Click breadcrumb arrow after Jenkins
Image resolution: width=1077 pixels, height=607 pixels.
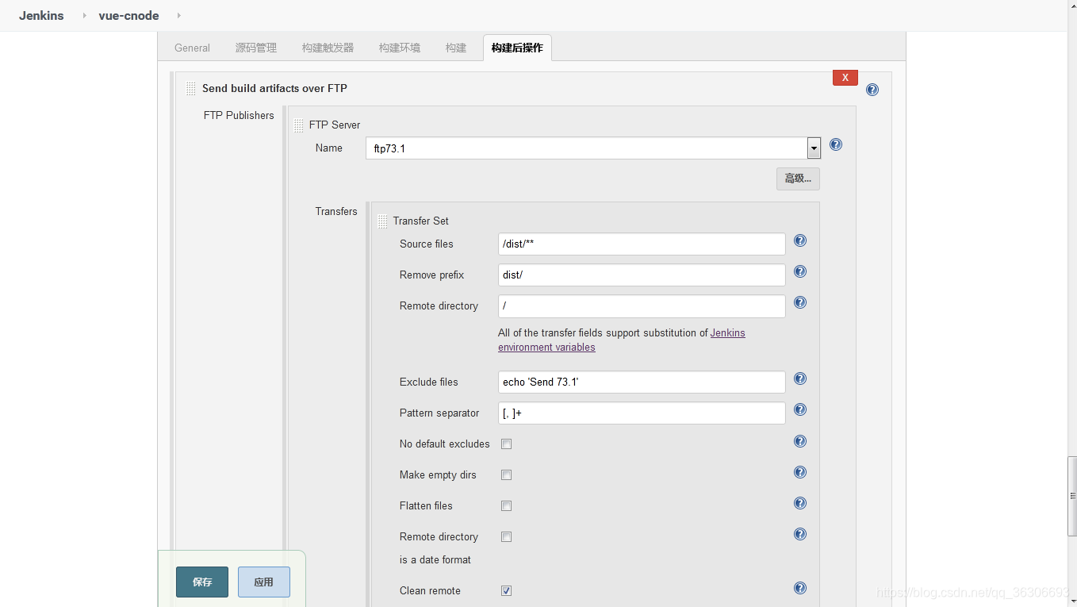[84, 15]
